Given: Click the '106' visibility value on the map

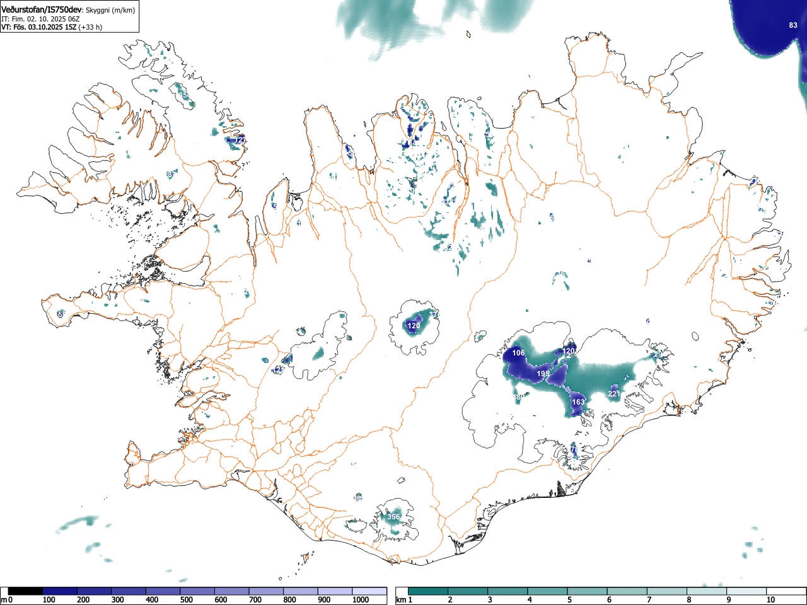Looking at the screenshot, I should (x=518, y=353).
